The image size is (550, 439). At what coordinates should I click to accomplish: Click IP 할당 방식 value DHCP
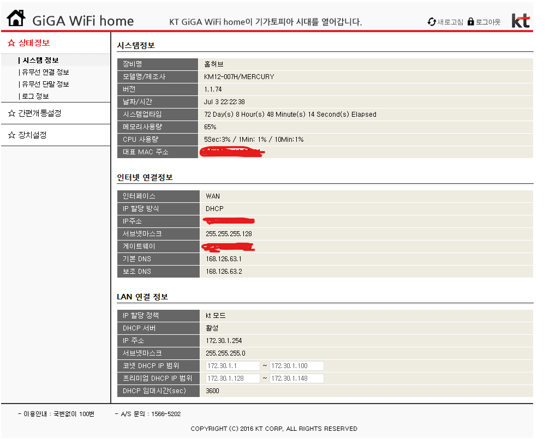214,209
